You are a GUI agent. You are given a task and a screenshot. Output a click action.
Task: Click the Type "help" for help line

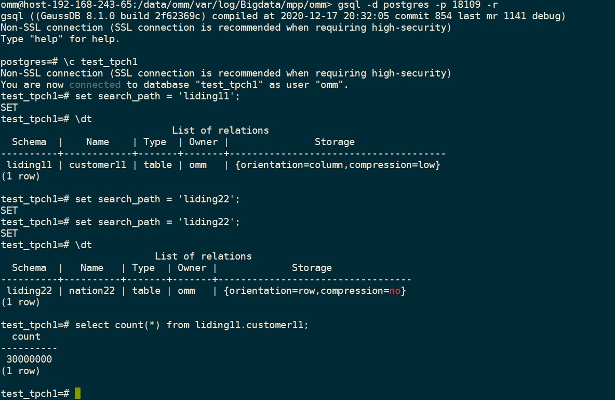pyautogui.click(x=60, y=39)
